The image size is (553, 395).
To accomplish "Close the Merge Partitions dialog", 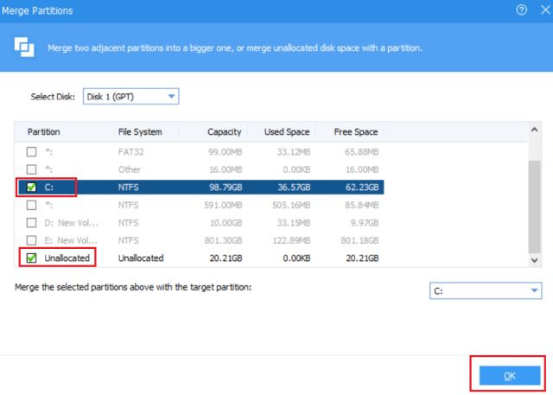I will coord(543,10).
